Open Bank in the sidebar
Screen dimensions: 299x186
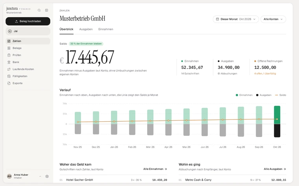28,62
